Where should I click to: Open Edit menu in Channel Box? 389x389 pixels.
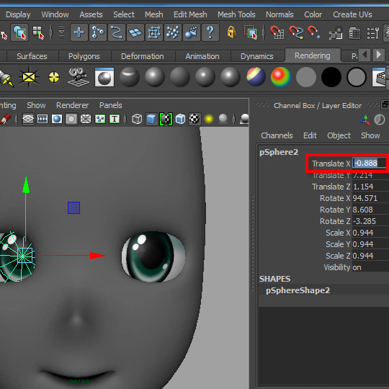pos(310,135)
